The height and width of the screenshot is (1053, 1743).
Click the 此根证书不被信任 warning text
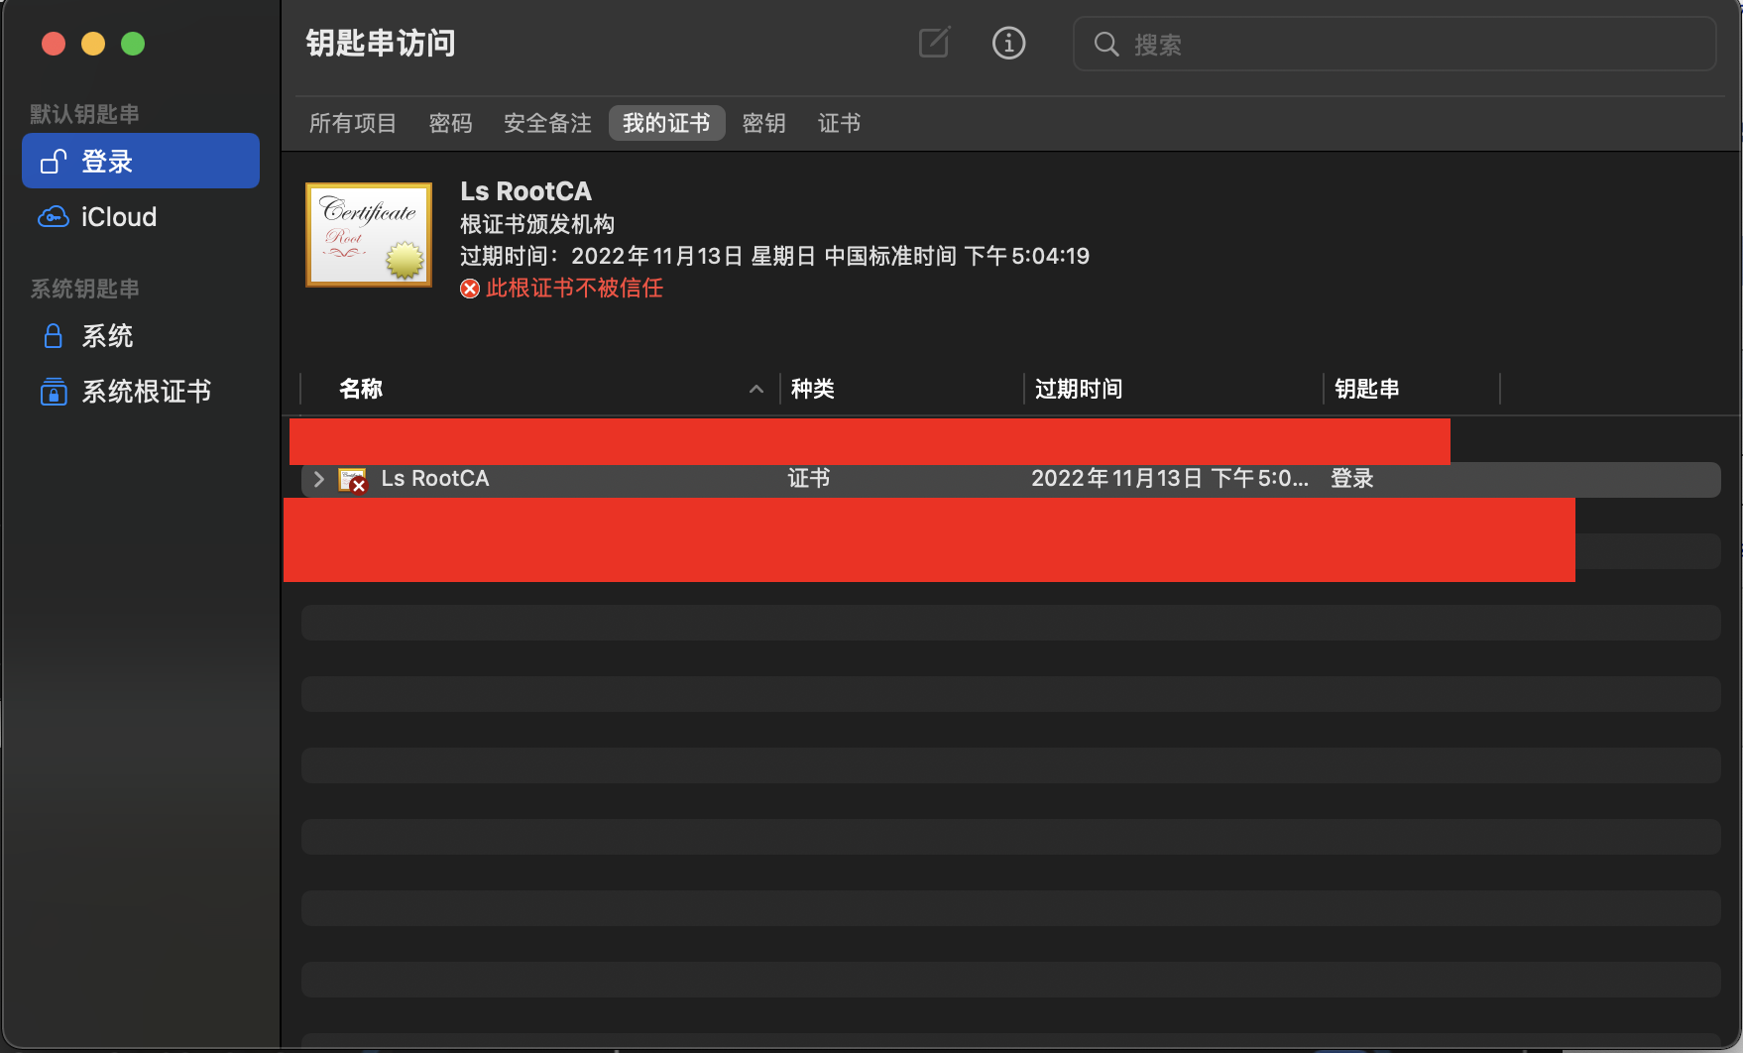coord(574,288)
